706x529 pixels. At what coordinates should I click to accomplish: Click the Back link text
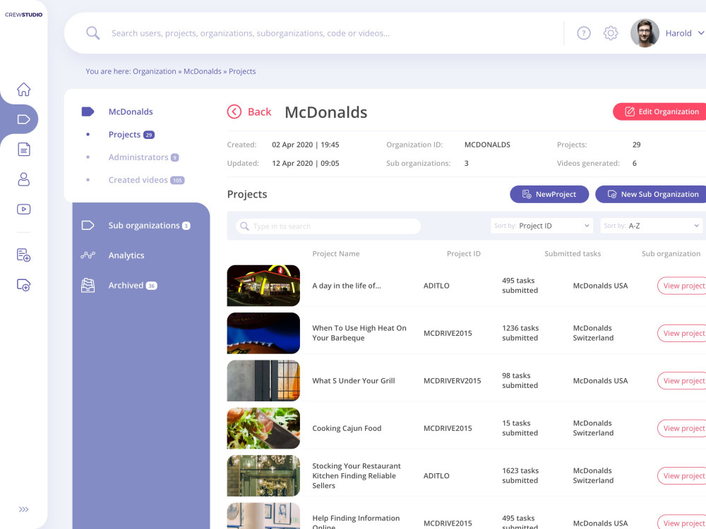point(259,111)
